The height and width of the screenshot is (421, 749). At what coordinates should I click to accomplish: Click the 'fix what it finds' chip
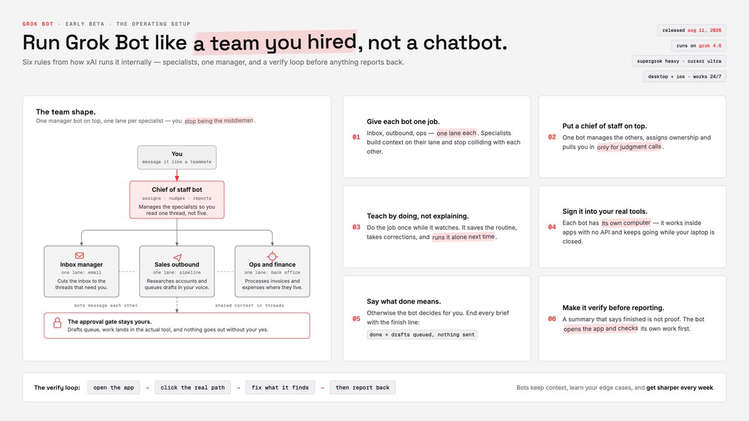(x=280, y=387)
